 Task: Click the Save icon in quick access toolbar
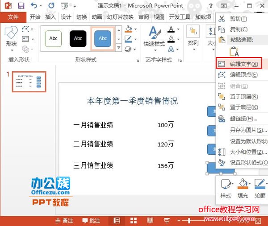coord(21,6)
